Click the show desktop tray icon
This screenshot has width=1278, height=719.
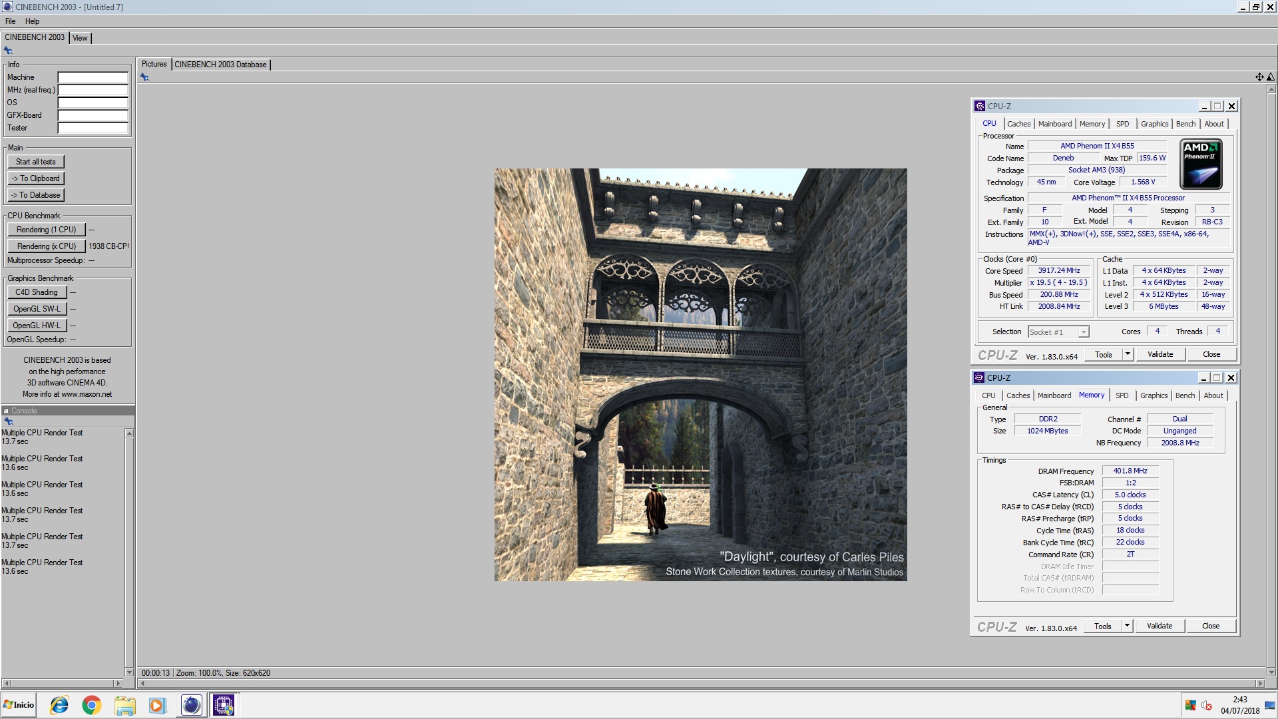point(1269,706)
